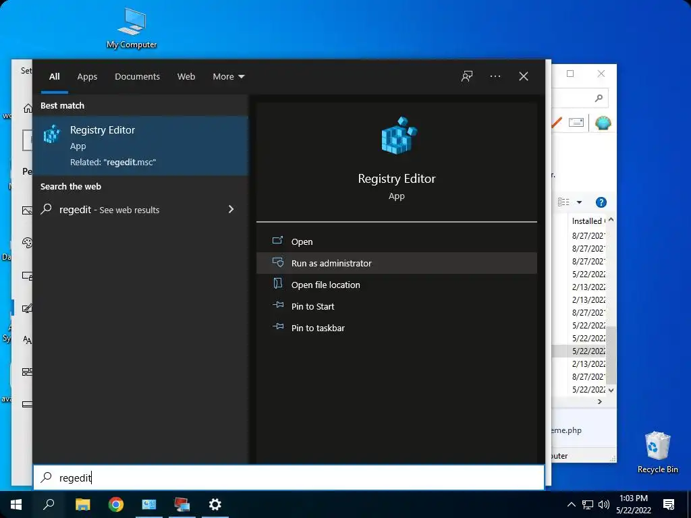Click the Registry Editor result icon

(x=52, y=134)
